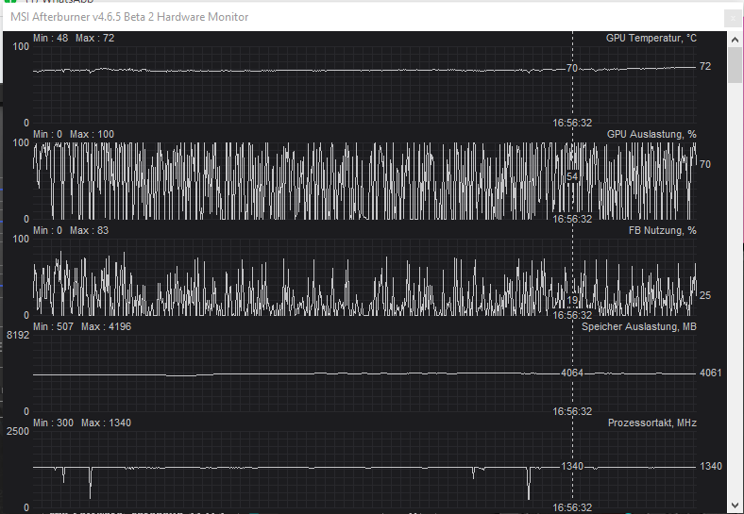Screen dimensions: 744x514
Task: Select the Speicher Auslastung, MB graph label
Action: (638, 326)
